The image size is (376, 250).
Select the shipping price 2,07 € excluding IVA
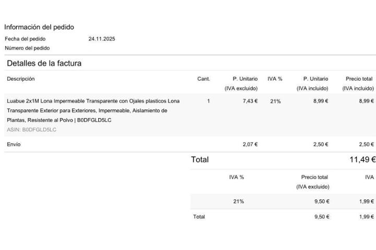[x=250, y=144]
